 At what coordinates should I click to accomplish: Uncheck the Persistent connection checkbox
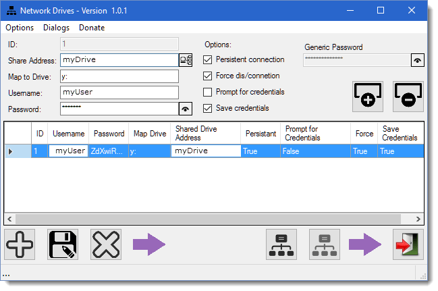(208, 59)
